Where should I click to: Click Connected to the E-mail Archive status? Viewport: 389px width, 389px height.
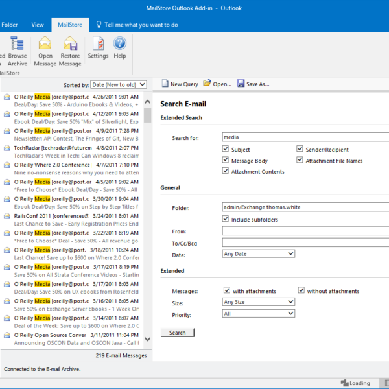pyautogui.click(x=42, y=369)
